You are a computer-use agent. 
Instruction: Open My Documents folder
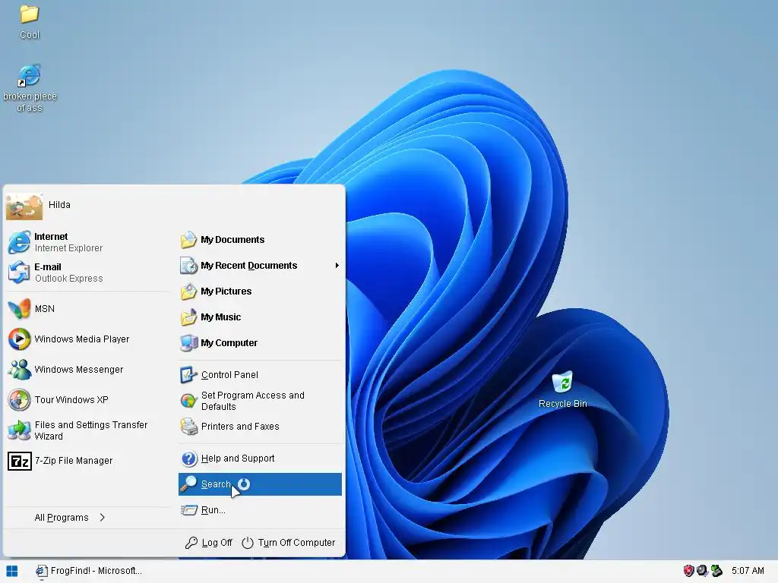tap(260, 239)
